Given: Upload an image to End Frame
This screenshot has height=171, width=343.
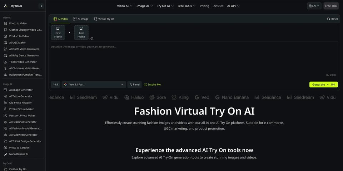Looking at the screenshot, I should [81, 32].
